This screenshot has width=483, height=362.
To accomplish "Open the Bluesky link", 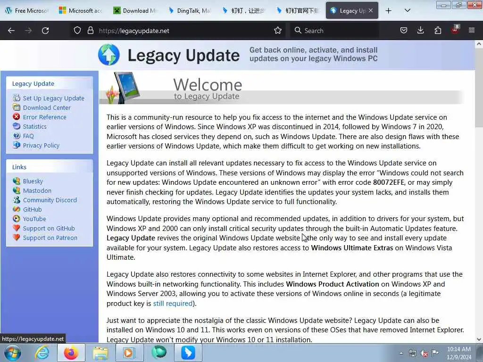I will pyautogui.click(x=33, y=181).
